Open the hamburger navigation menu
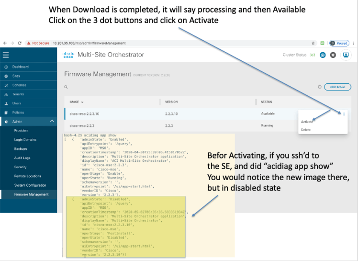The image size is (358, 261). [x=5, y=55]
